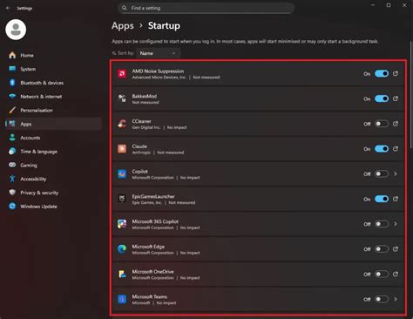Open System settings
Image resolution: width=413 pixels, height=319 pixels.
coord(53,69)
